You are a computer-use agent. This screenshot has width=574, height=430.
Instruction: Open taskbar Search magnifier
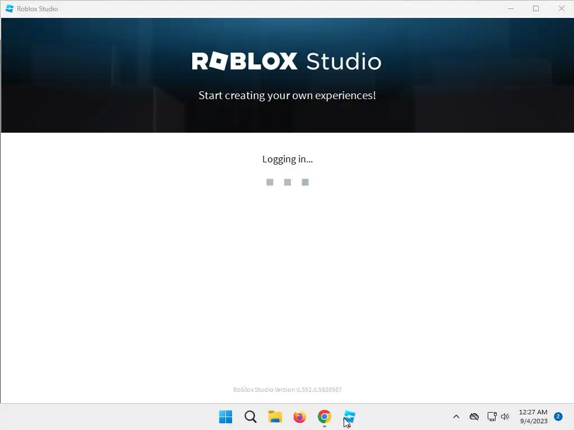tap(251, 417)
